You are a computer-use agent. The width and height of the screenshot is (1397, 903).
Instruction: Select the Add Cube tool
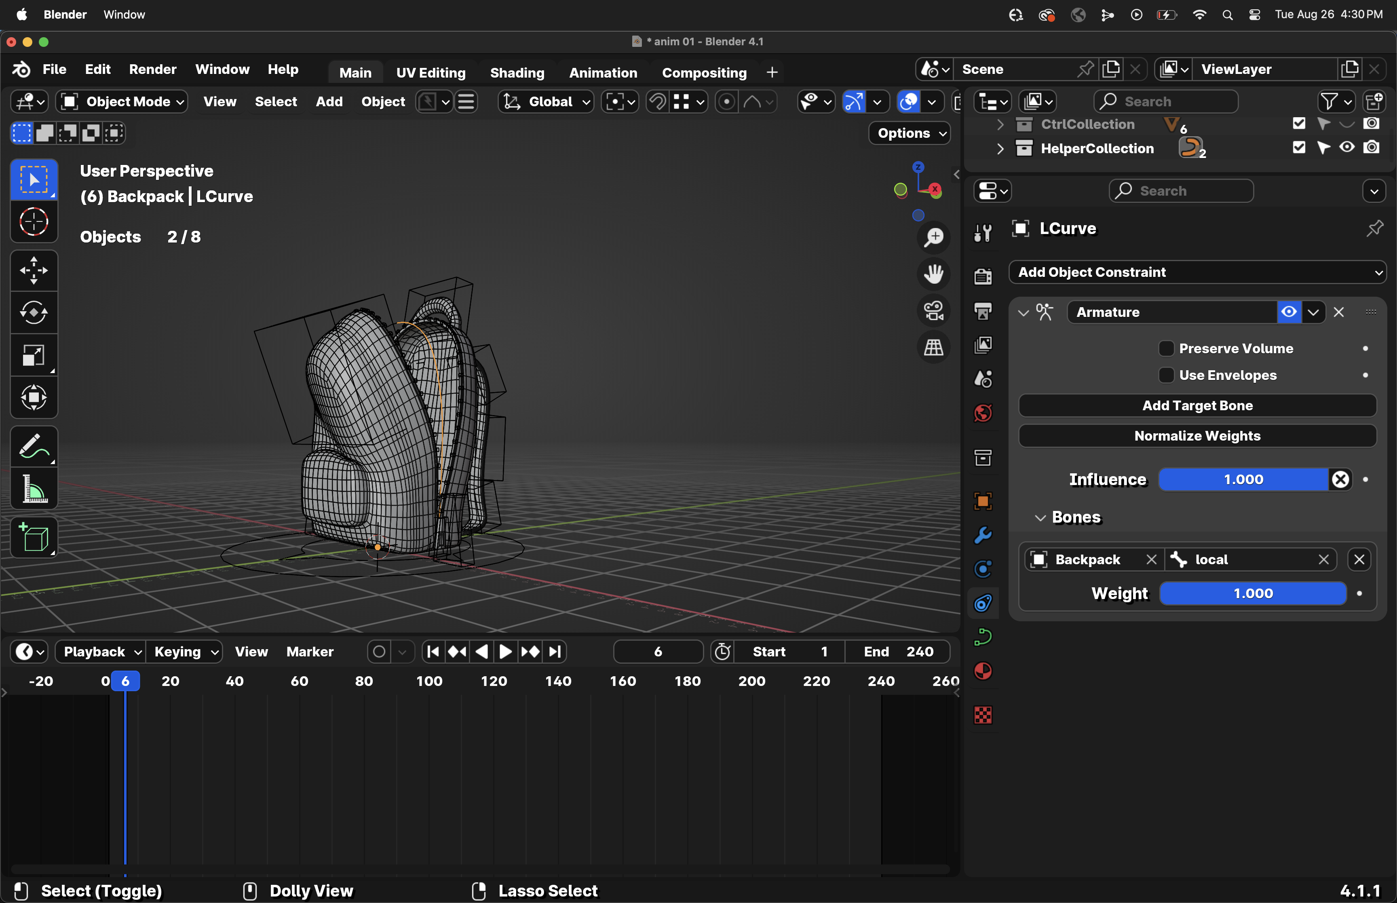pyautogui.click(x=34, y=537)
